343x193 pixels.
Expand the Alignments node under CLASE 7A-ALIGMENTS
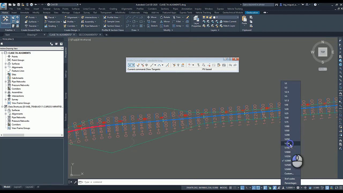click(6, 67)
